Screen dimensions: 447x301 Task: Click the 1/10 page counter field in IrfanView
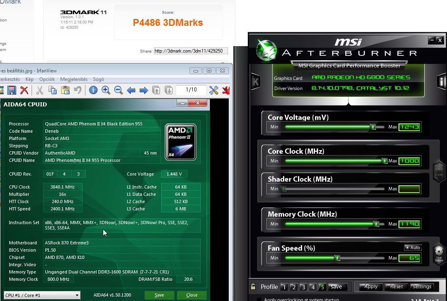(x=191, y=90)
